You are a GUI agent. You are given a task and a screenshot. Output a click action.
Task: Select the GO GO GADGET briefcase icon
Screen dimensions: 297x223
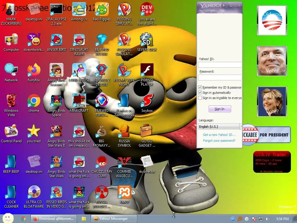click(147, 136)
